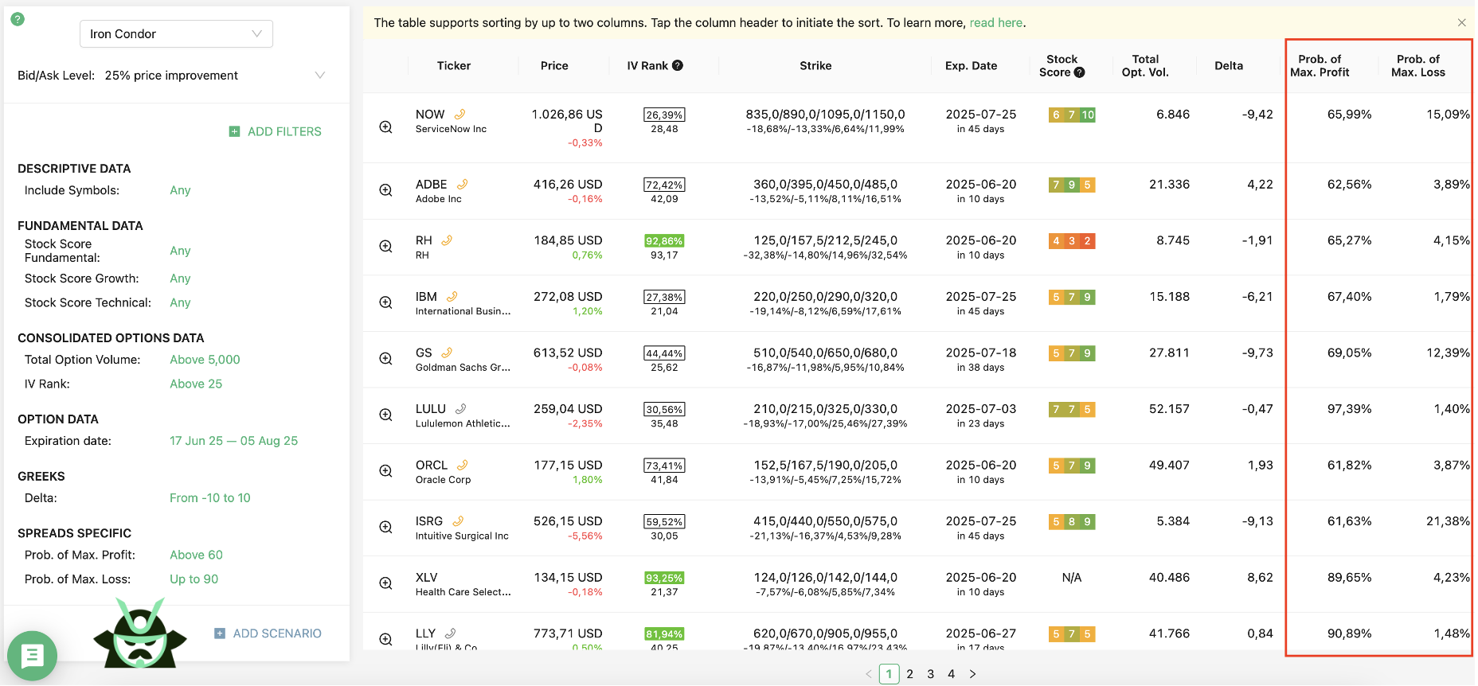Click the magnifier icon for NOW row
This screenshot has height=686, width=1478.
tap(385, 127)
